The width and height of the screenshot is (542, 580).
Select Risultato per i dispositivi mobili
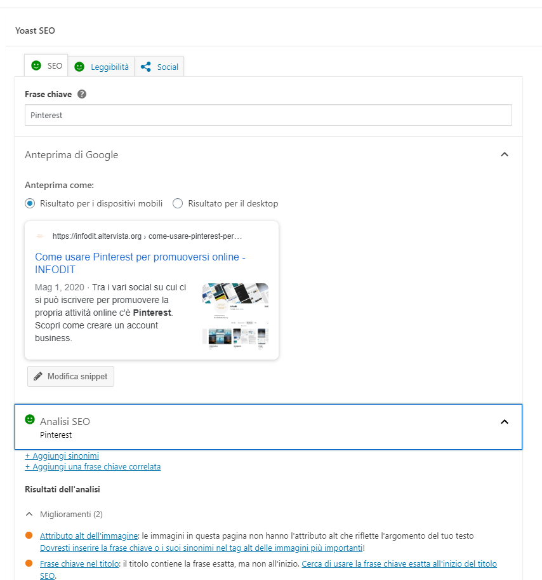pyautogui.click(x=30, y=203)
